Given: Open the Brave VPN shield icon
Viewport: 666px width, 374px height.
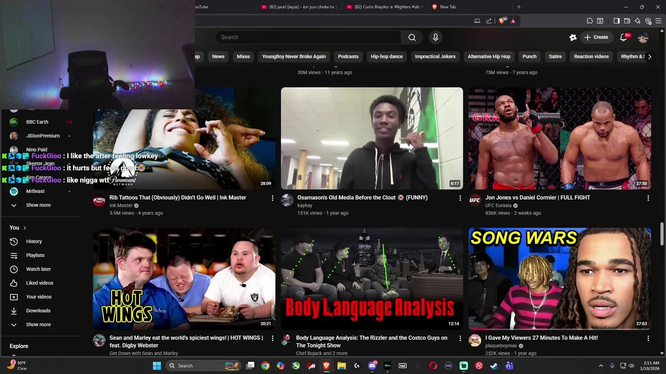Looking at the screenshot, I should pos(648,21).
